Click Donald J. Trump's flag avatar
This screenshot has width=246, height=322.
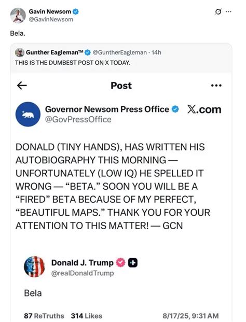(34, 267)
